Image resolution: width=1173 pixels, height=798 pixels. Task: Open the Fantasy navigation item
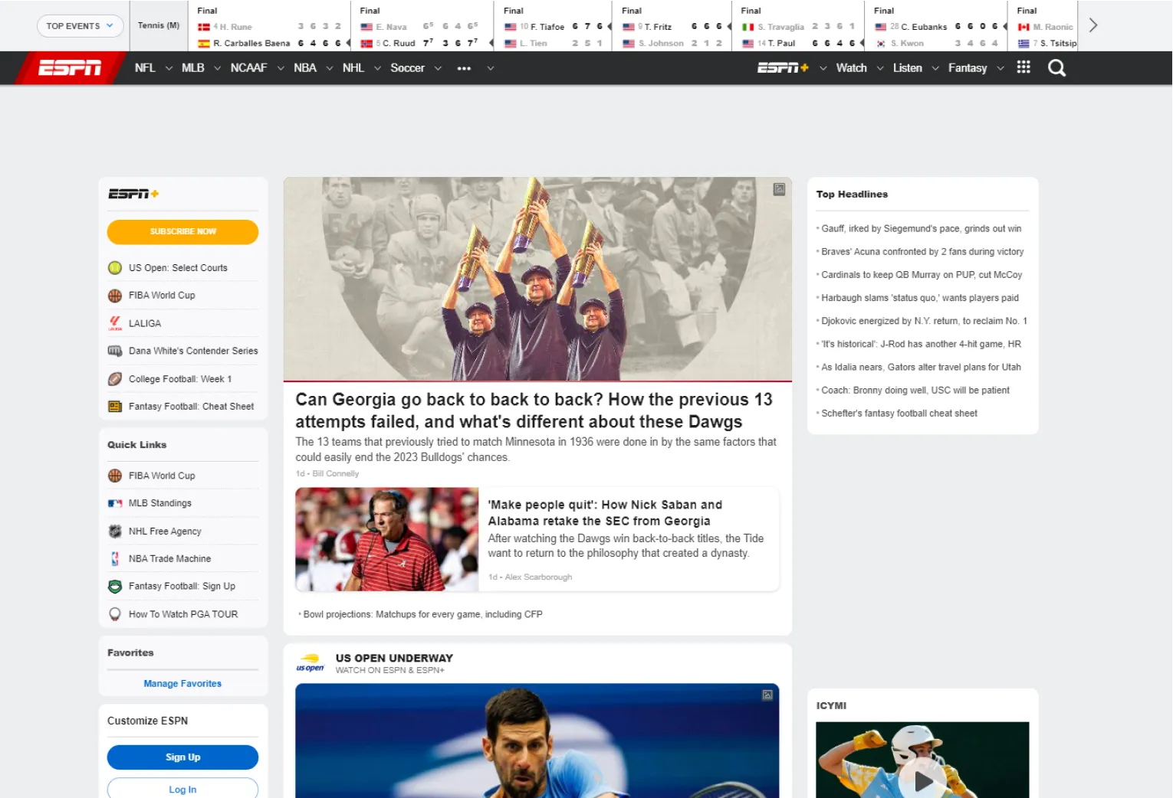click(968, 68)
